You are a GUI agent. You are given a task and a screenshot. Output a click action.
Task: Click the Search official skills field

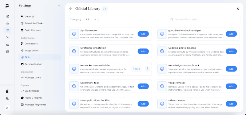(x=204, y=19)
